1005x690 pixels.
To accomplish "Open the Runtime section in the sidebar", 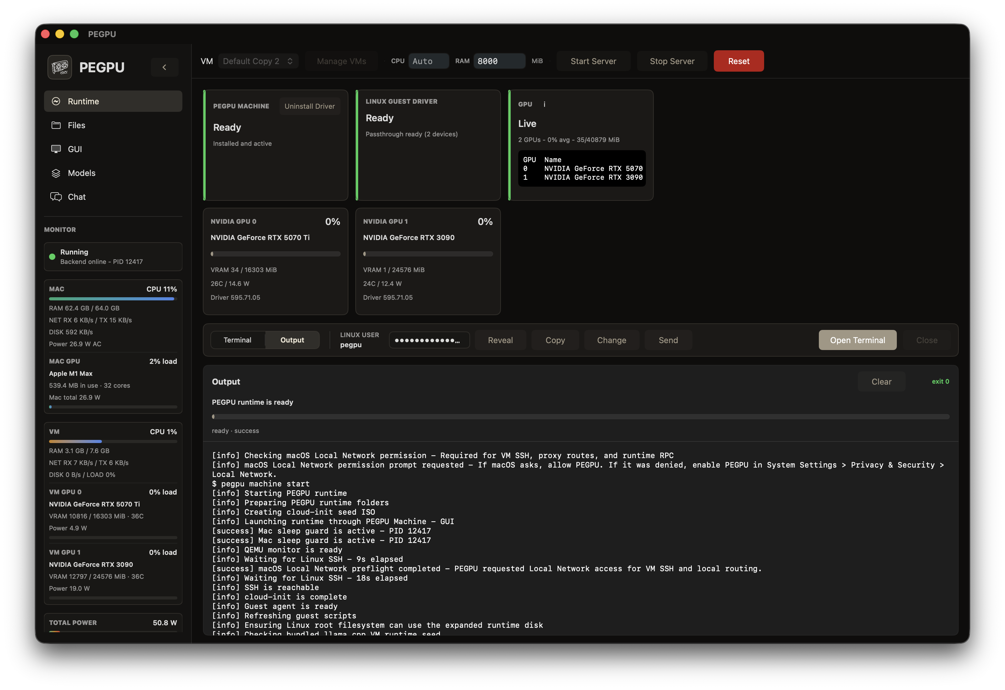I will [x=113, y=101].
